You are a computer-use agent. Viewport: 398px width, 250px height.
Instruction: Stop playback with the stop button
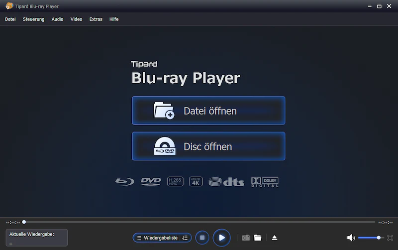(x=202, y=238)
